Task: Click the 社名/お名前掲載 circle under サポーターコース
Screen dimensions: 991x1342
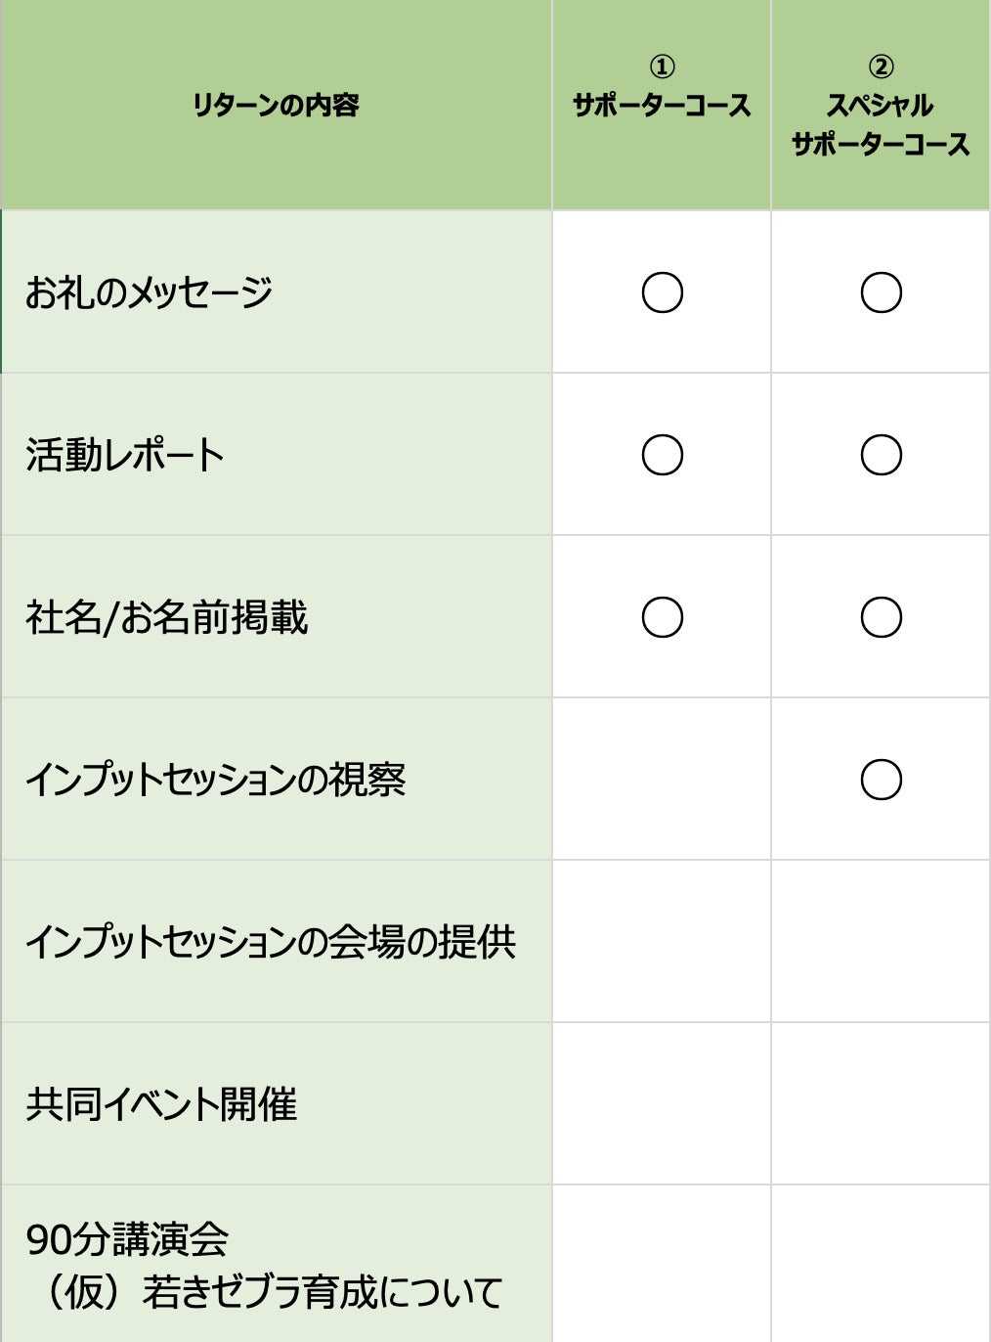Action: (662, 617)
